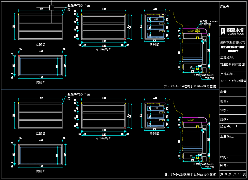This screenshot has height=180, width=248.
Task: Click the 产品名称: label
Action: [228, 74]
